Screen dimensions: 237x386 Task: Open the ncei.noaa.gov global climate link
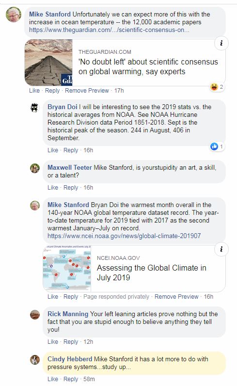124,236
